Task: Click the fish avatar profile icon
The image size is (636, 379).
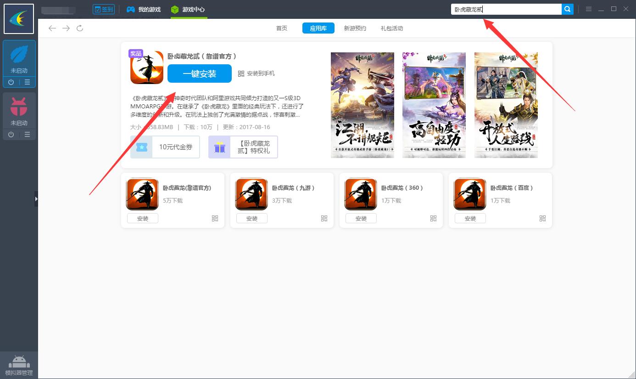Action: (x=19, y=19)
